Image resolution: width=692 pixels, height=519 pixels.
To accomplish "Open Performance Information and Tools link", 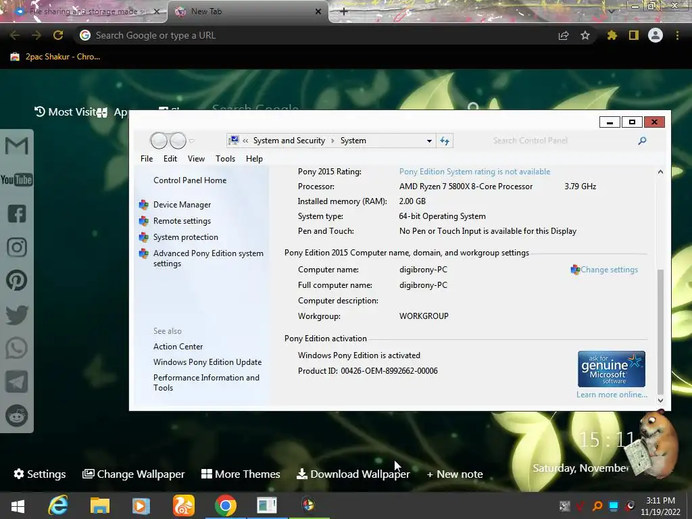I will click(x=206, y=382).
